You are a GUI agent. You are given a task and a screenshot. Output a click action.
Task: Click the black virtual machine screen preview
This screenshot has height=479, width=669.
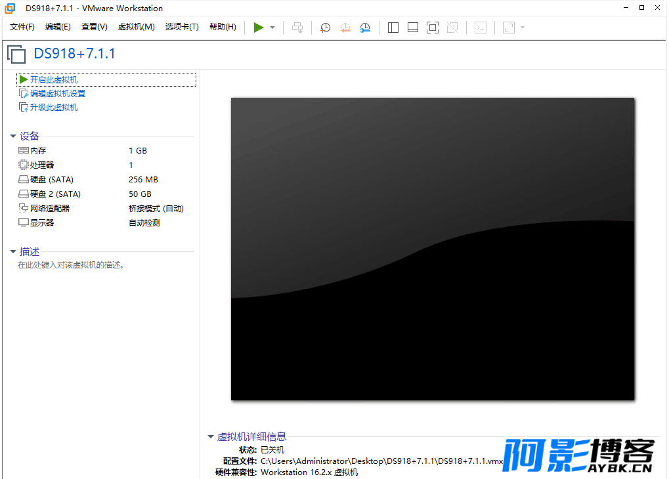coord(433,249)
